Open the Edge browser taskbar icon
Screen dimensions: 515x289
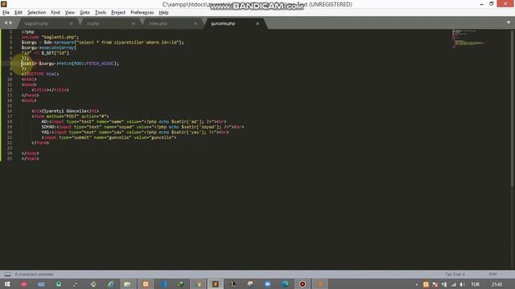[285, 284]
